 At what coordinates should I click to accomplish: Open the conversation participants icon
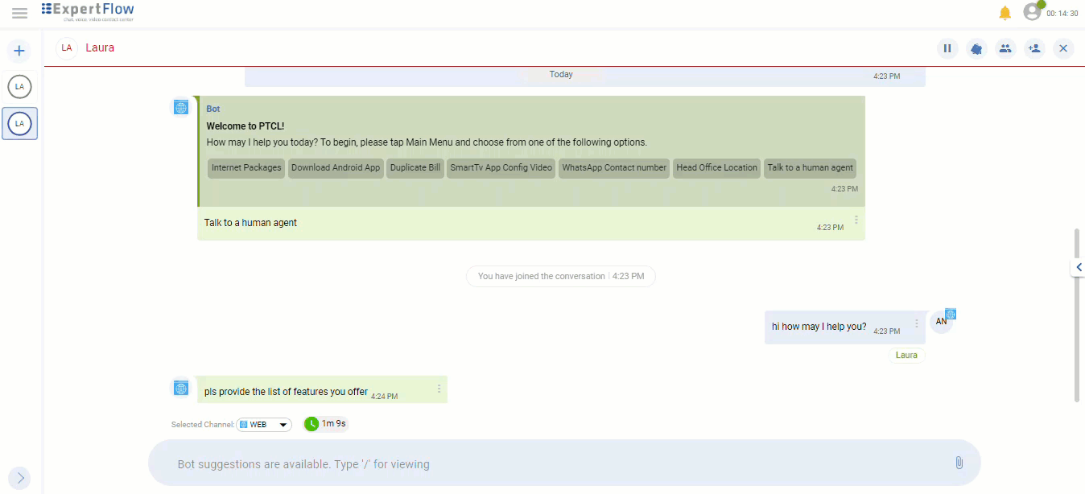pos(1005,48)
